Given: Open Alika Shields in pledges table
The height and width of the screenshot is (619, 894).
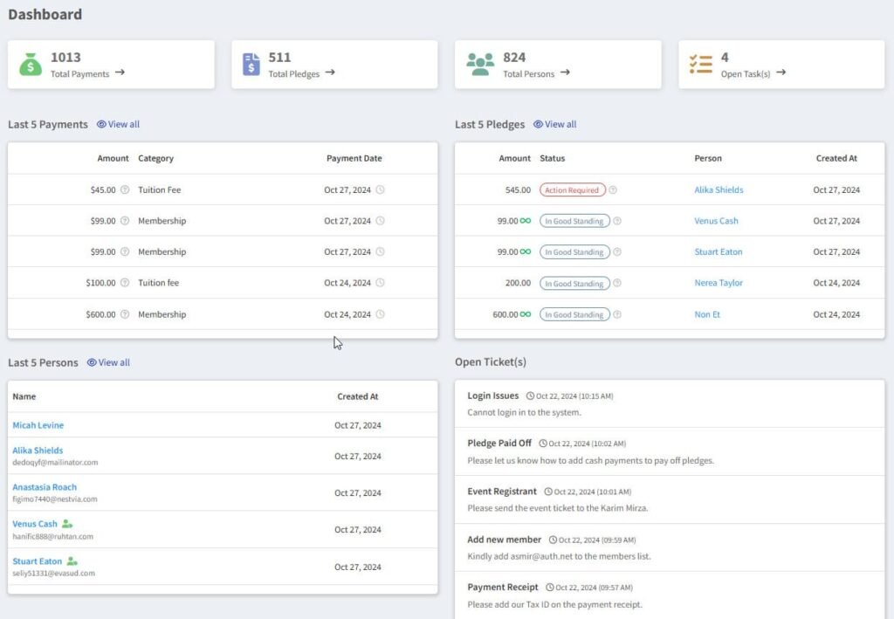Looking at the screenshot, I should click(719, 189).
